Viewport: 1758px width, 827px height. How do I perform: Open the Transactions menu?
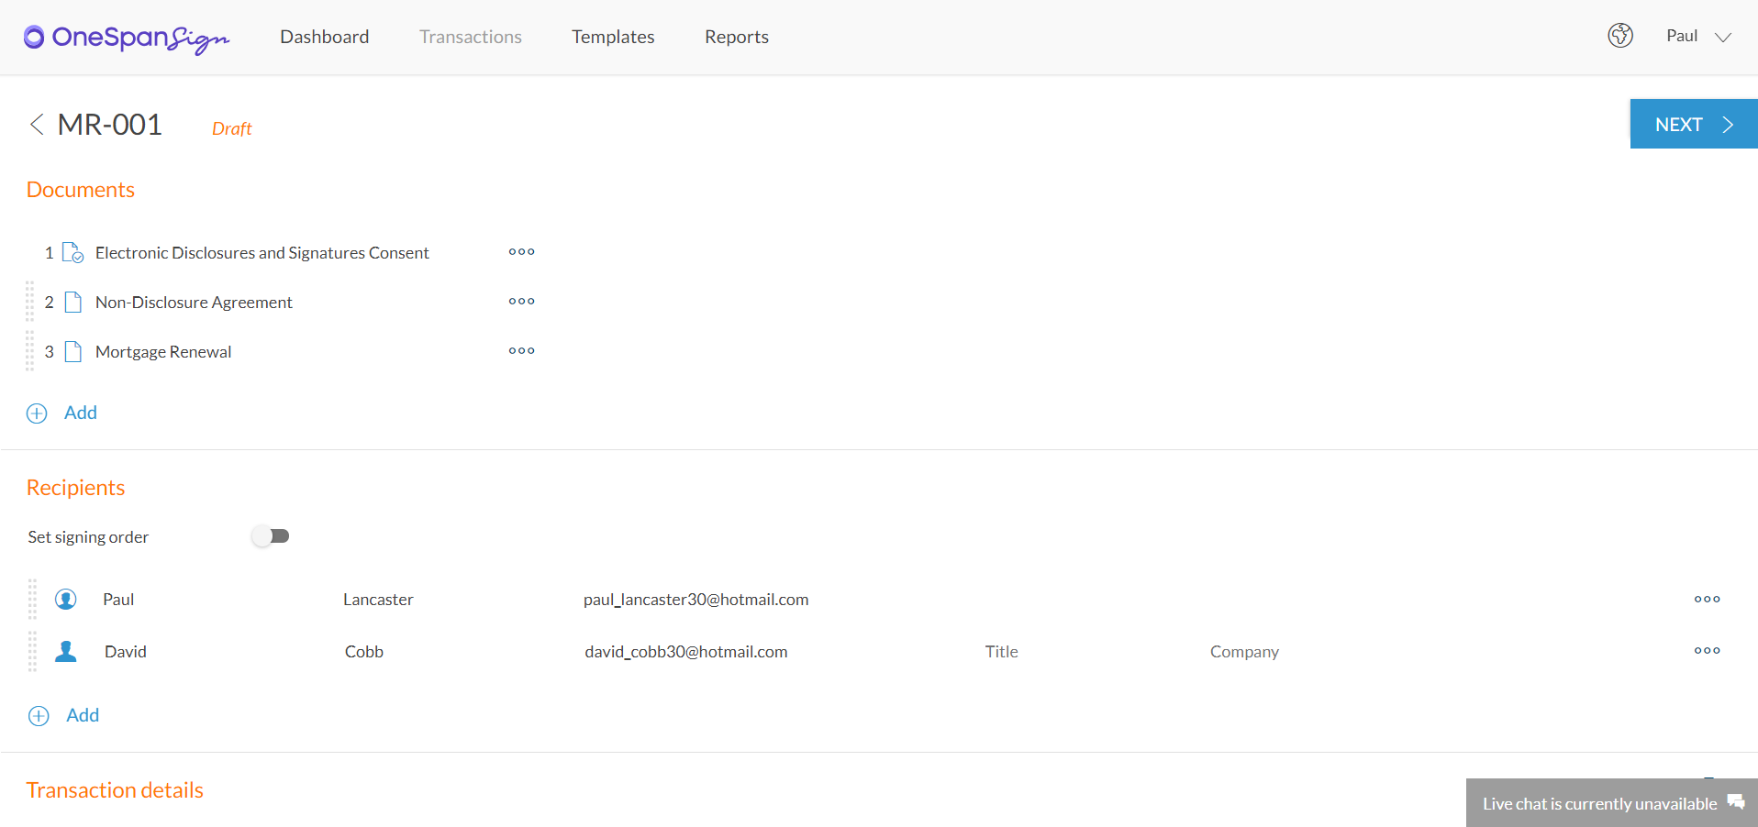pyautogui.click(x=471, y=37)
